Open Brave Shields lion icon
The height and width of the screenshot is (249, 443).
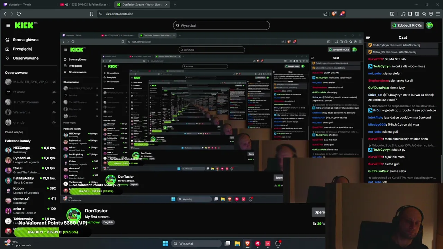(334, 14)
